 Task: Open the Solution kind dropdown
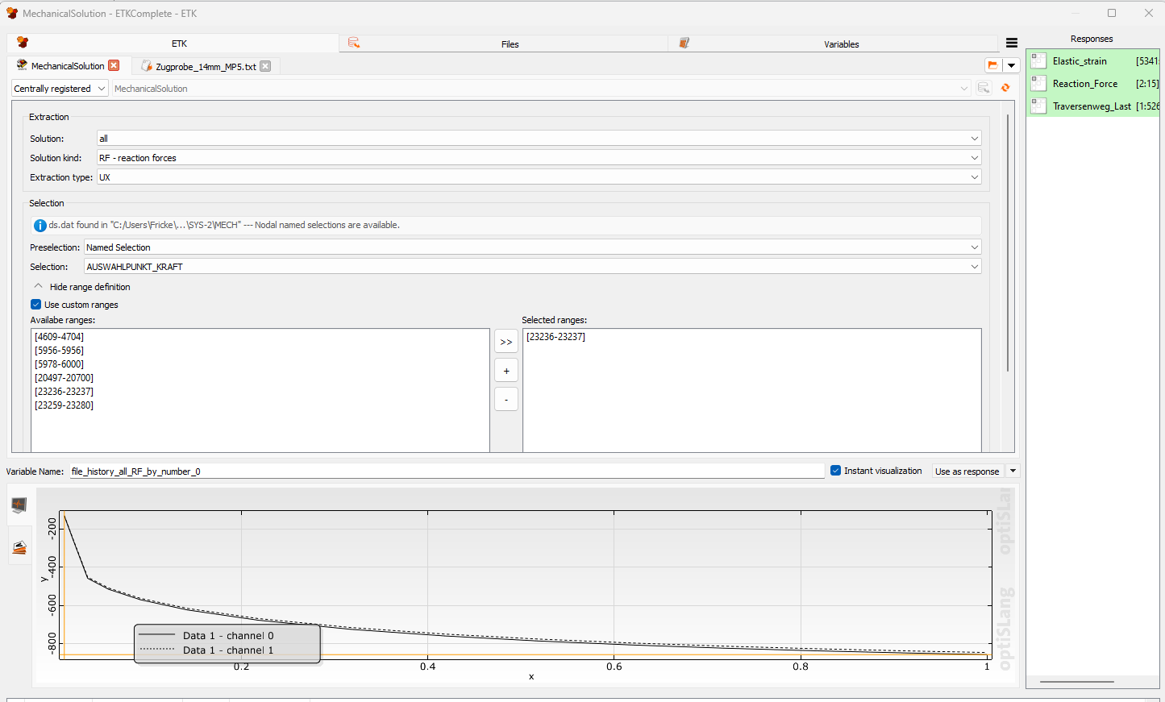point(539,158)
